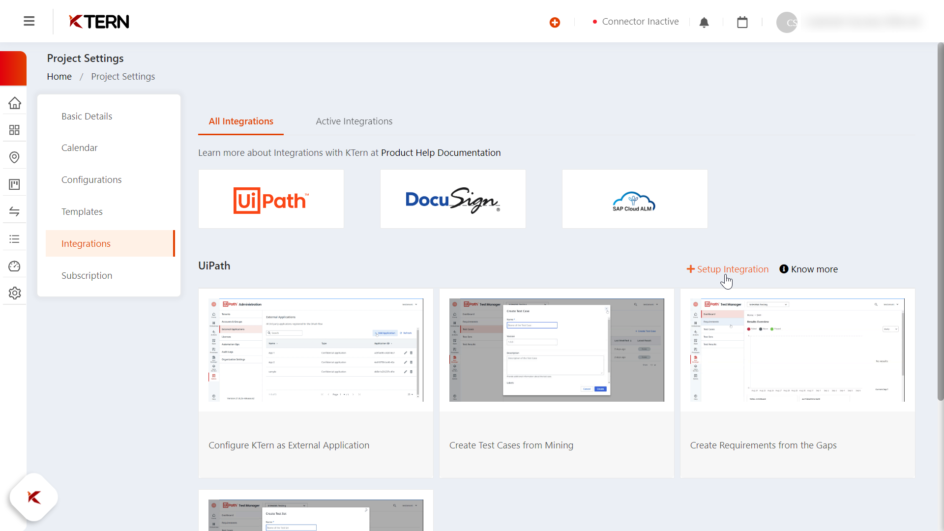This screenshot has height=531, width=944.
Task: Open the list icon in sidebar
Action: click(14, 239)
